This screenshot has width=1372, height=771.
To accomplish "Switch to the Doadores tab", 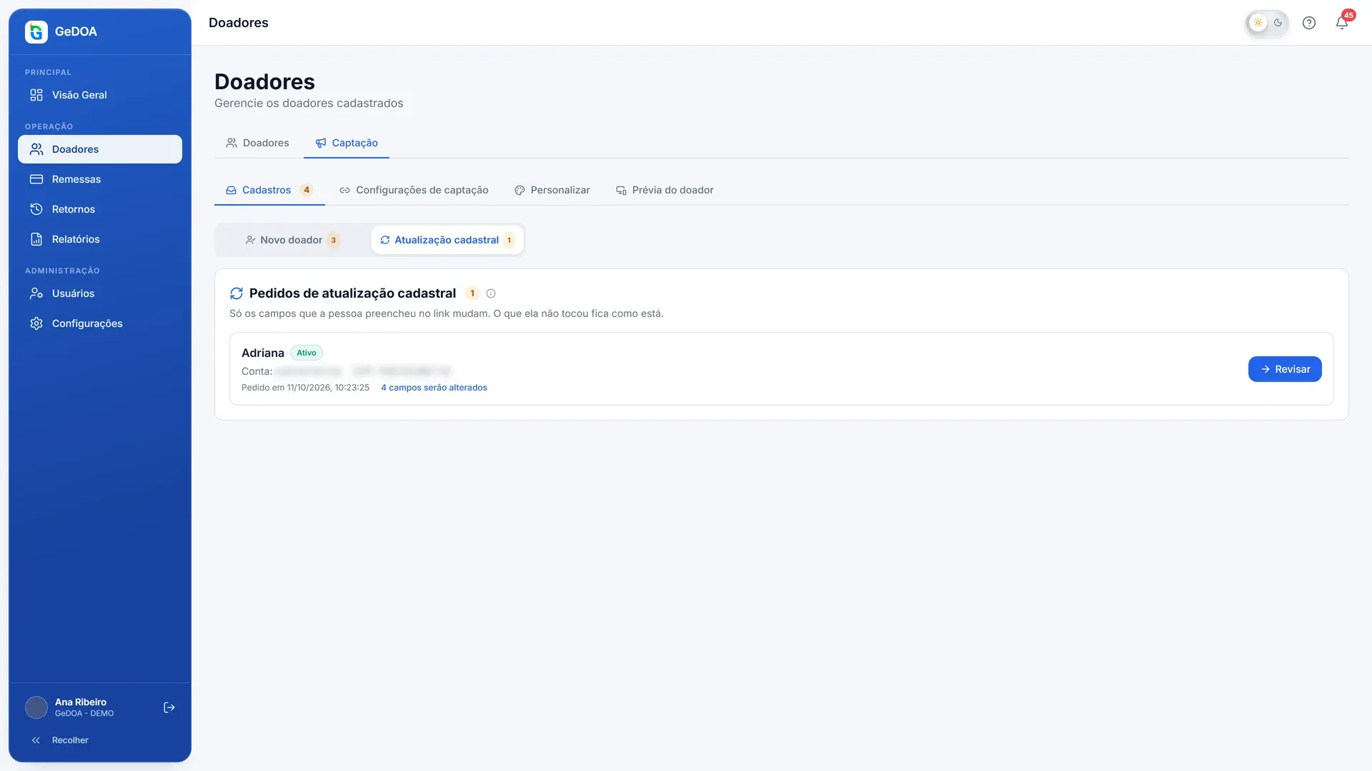I will click(x=258, y=143).
